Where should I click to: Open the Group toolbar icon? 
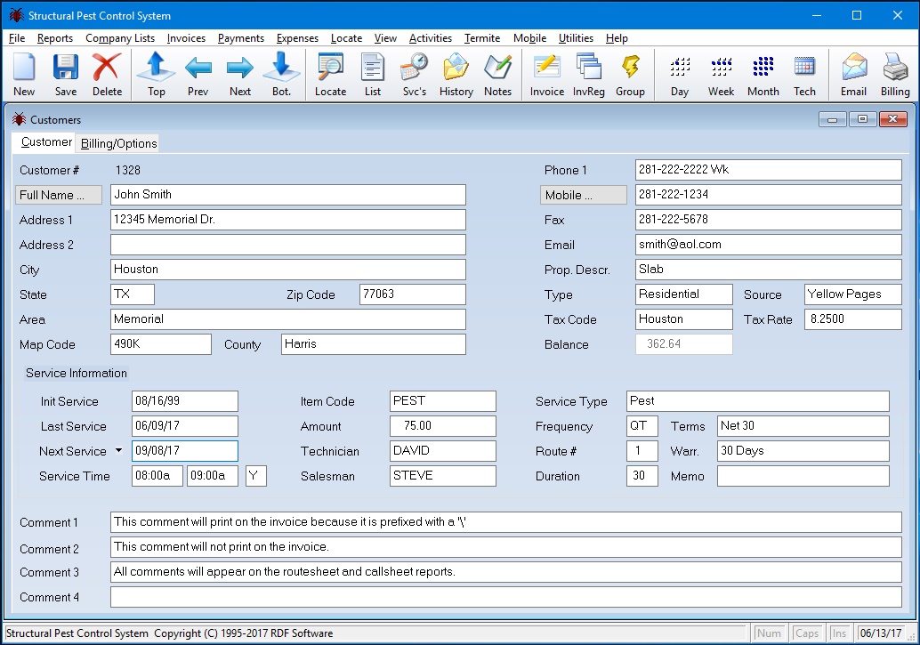pyautogui.click(x=630, y=75)
